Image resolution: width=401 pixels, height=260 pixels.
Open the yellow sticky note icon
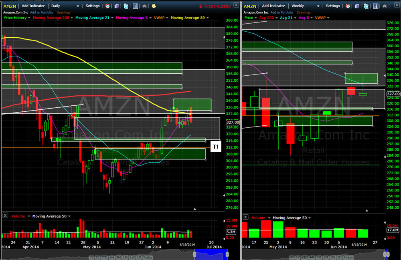[154, 6]
